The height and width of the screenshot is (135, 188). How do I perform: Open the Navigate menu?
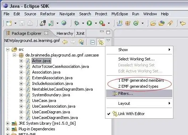67,14
